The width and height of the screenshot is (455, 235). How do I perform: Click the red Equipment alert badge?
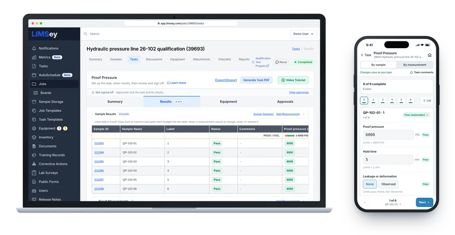click(x=59, y=128)
